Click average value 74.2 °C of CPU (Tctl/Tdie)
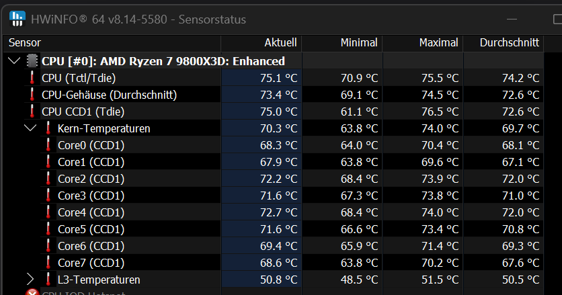The height and width of the screenshot is (295, 562). pyautogui.click(x=521, y=78)
